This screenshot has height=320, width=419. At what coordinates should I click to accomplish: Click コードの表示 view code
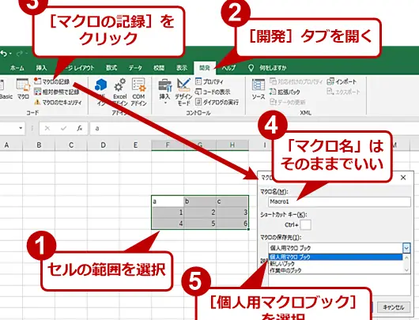pos(213,92)
